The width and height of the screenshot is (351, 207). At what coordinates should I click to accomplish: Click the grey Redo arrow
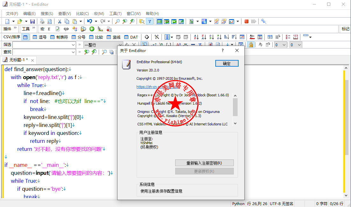[103, 22]
